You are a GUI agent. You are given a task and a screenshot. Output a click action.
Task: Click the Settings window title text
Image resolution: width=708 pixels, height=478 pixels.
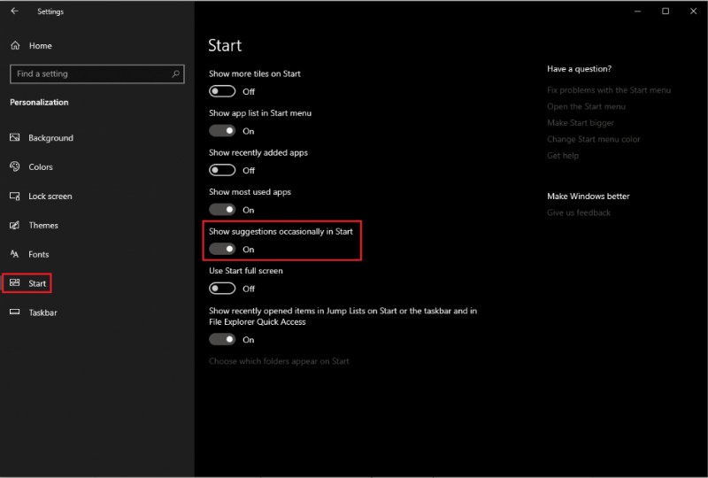50,12
